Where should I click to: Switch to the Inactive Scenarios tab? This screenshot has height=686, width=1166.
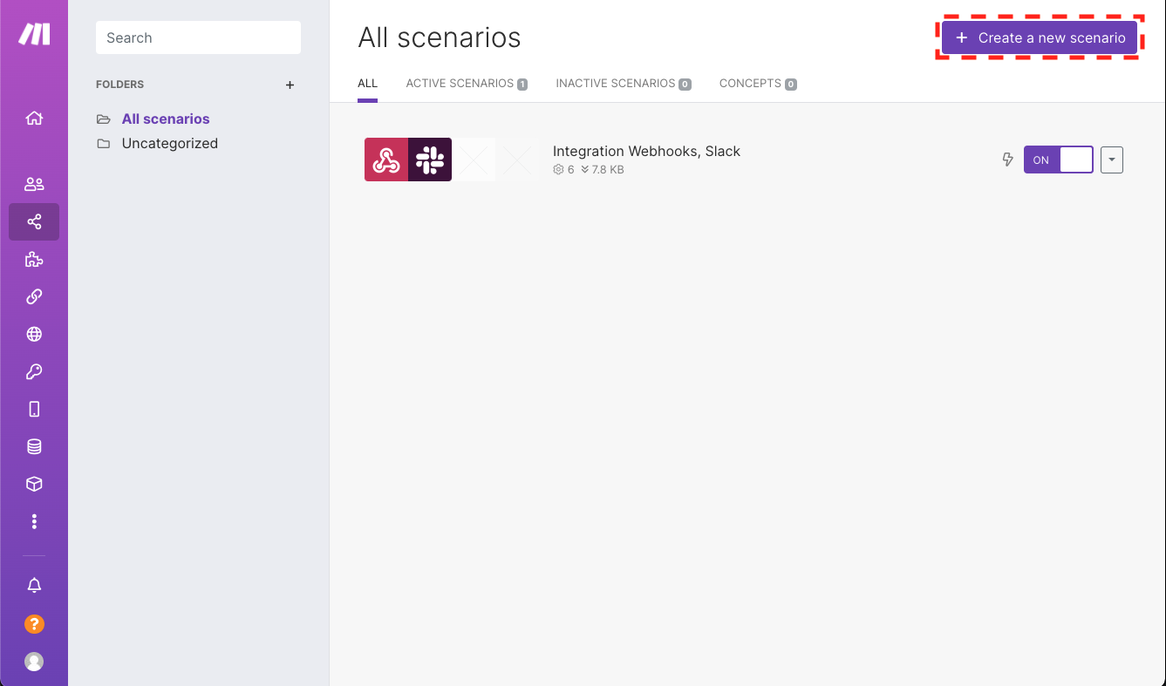[623, 84]
